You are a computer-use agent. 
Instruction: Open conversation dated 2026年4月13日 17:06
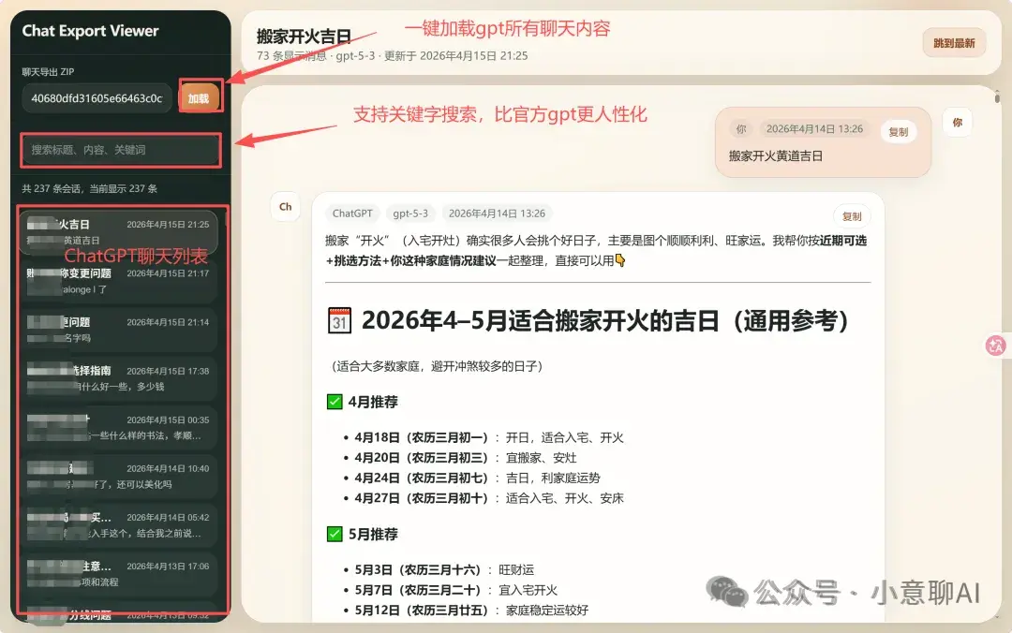click(119, 574)
